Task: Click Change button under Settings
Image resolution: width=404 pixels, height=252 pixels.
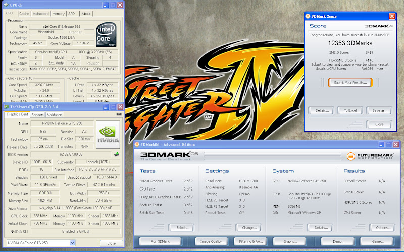Action: tap(248, 228)
